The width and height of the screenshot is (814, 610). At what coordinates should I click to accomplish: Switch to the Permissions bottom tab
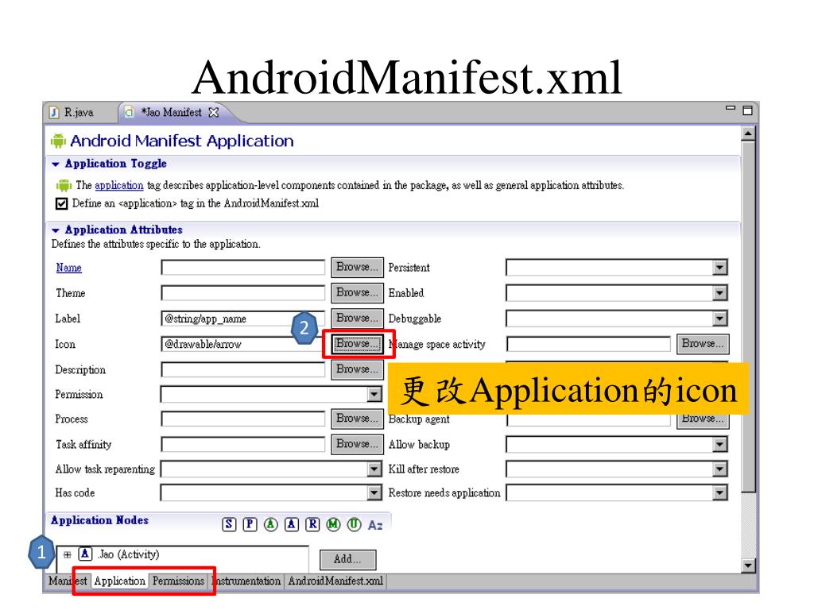178,581
